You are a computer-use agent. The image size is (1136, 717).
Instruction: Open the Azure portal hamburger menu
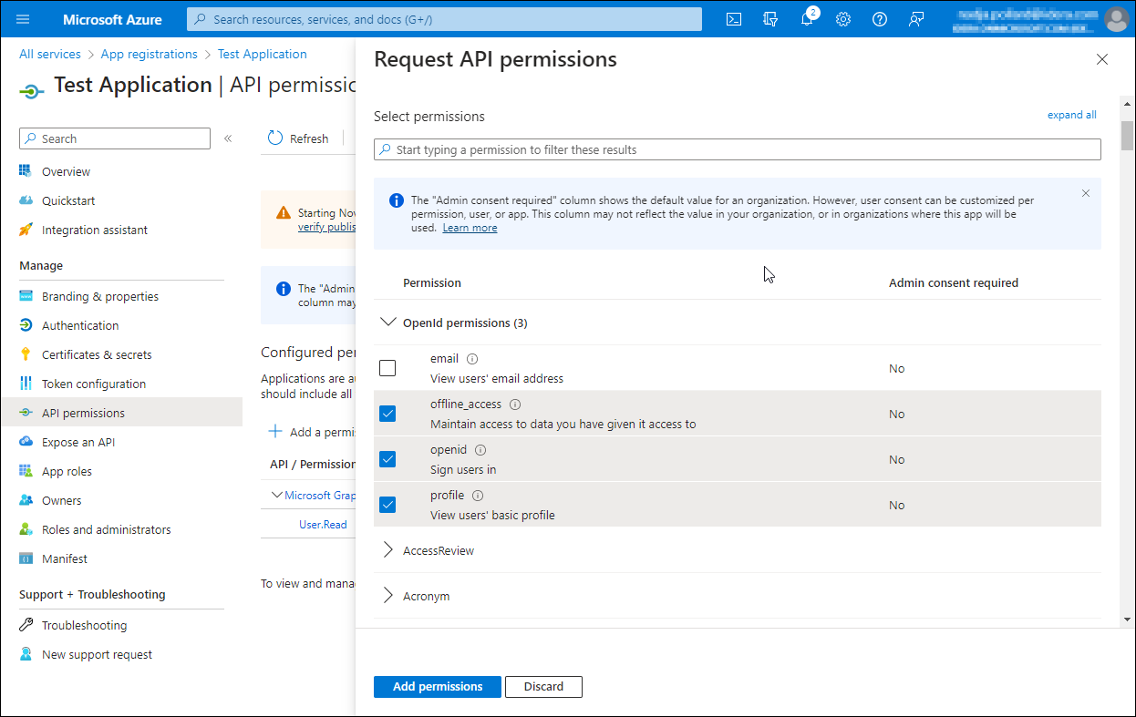pyautogui.click(x=23, y=19)
